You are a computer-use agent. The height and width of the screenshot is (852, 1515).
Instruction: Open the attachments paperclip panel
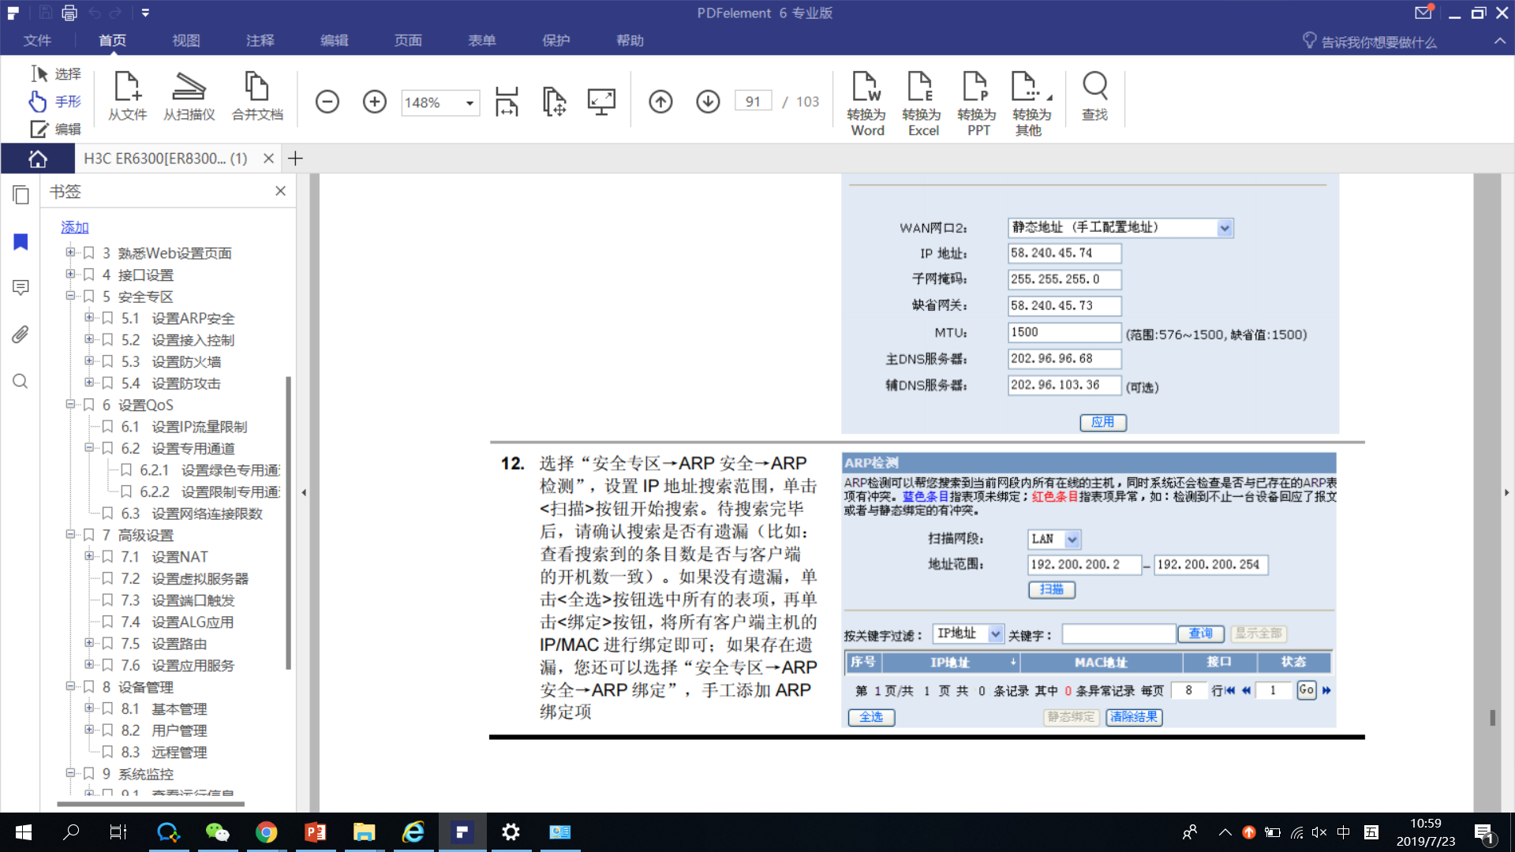tap(21, 334)
